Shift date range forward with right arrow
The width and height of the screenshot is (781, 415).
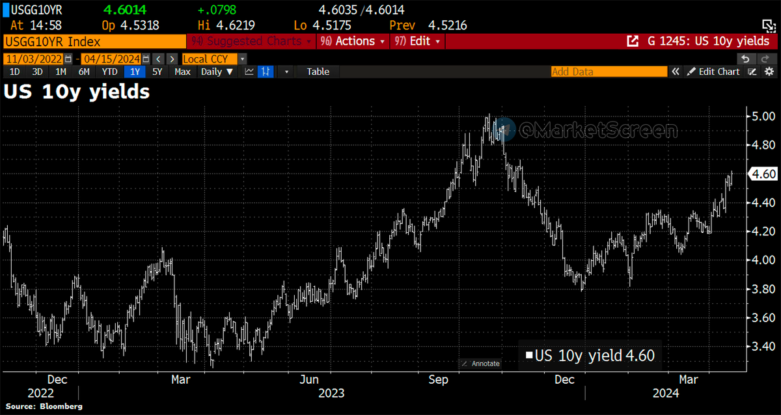coord(172,59)
